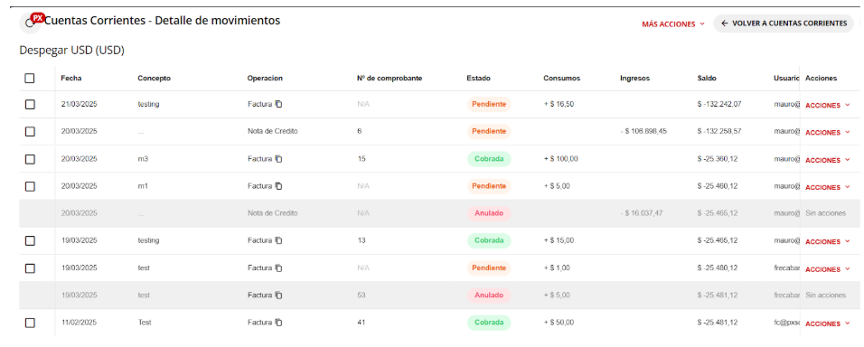Click copy icon in pending test 19/03/2025 row
Viewport: 864px width, 347px height.
[x=279, y=268]
